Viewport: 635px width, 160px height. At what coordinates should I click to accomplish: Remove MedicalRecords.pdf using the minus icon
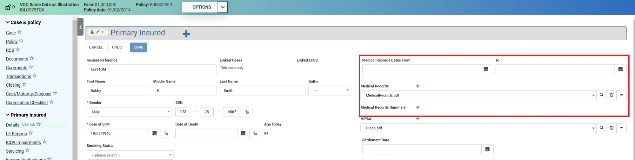(621, 95)
